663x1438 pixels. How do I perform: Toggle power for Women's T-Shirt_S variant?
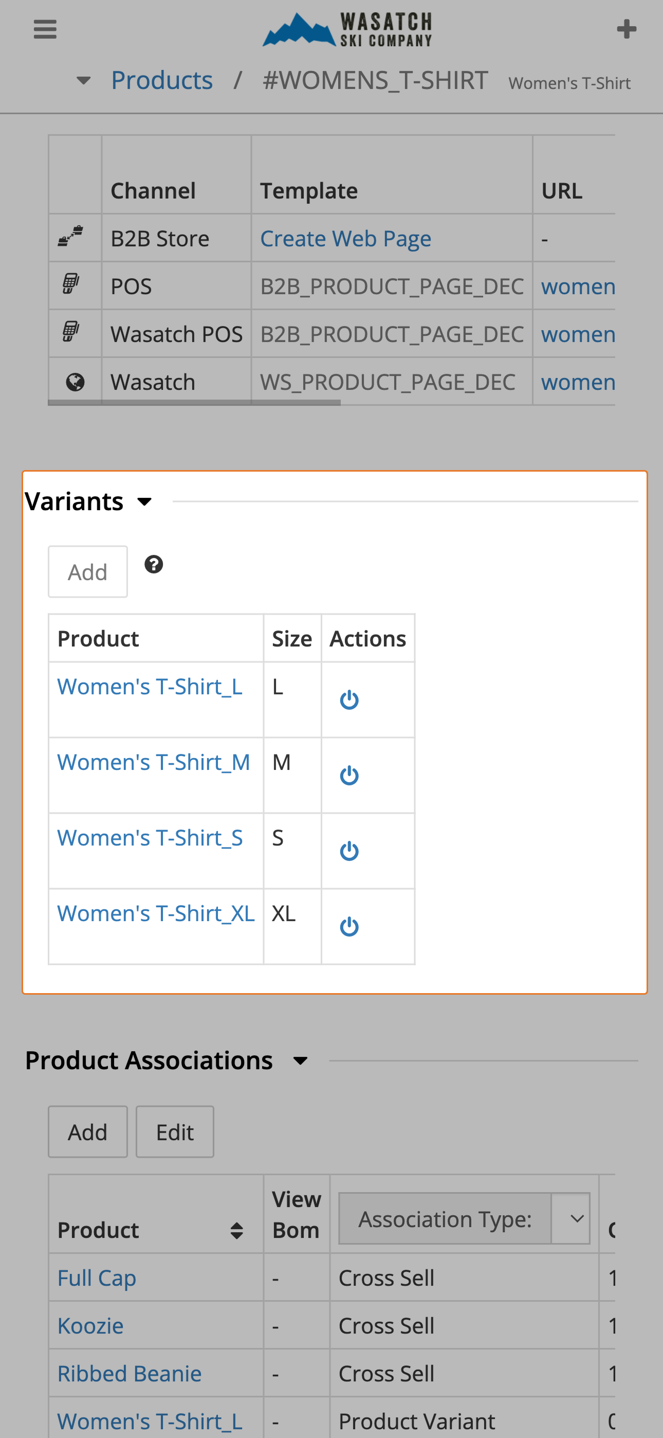coord(349,851)
